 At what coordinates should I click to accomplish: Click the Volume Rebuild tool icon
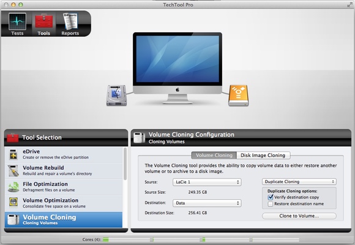(x=13, y=170)
